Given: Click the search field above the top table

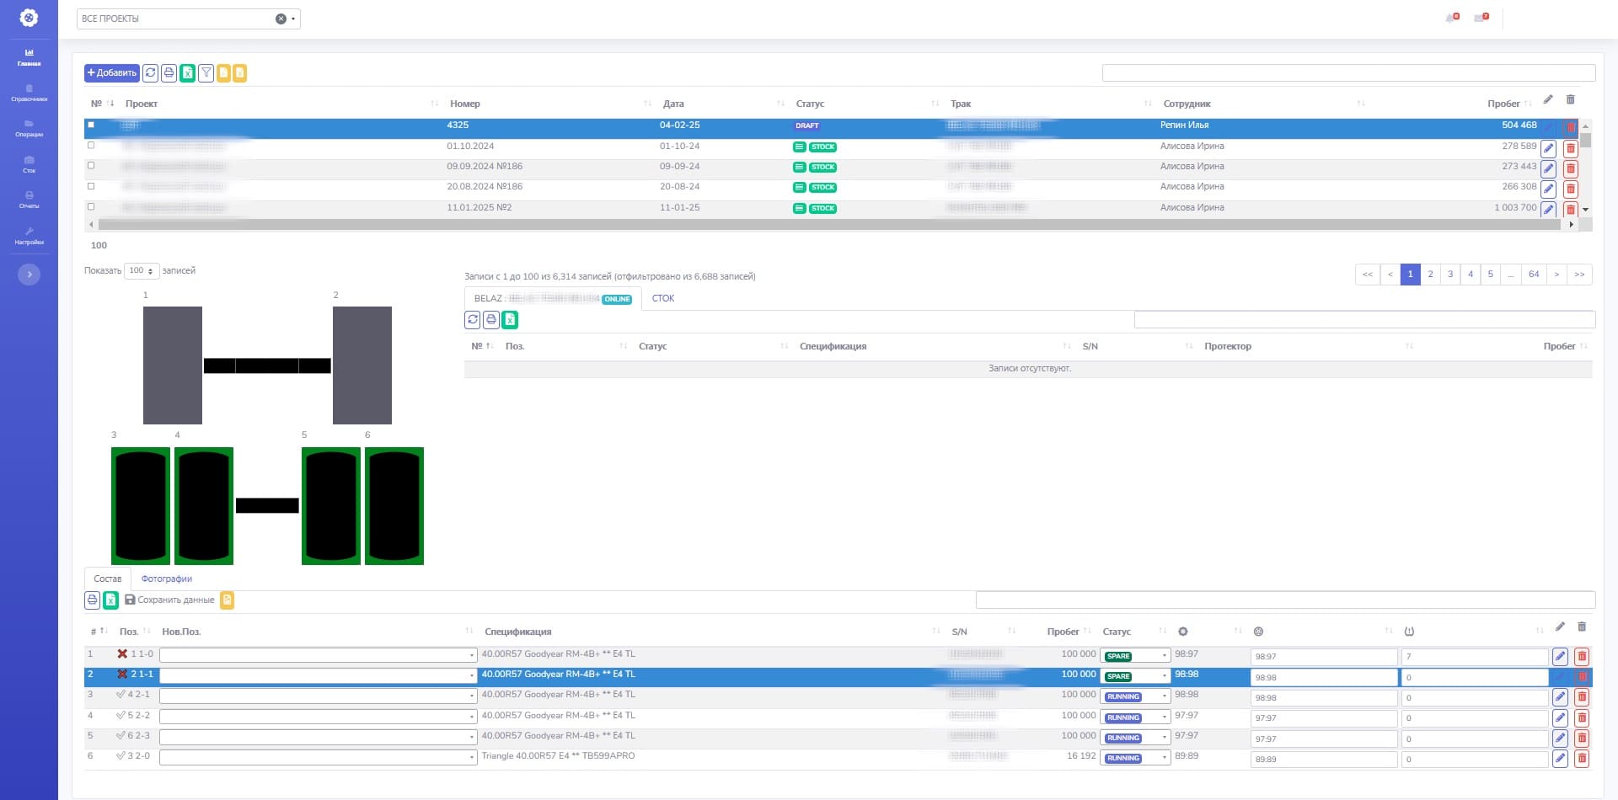Looking at the screenshot, I should pyautogui.click(x=1348, y=73).
